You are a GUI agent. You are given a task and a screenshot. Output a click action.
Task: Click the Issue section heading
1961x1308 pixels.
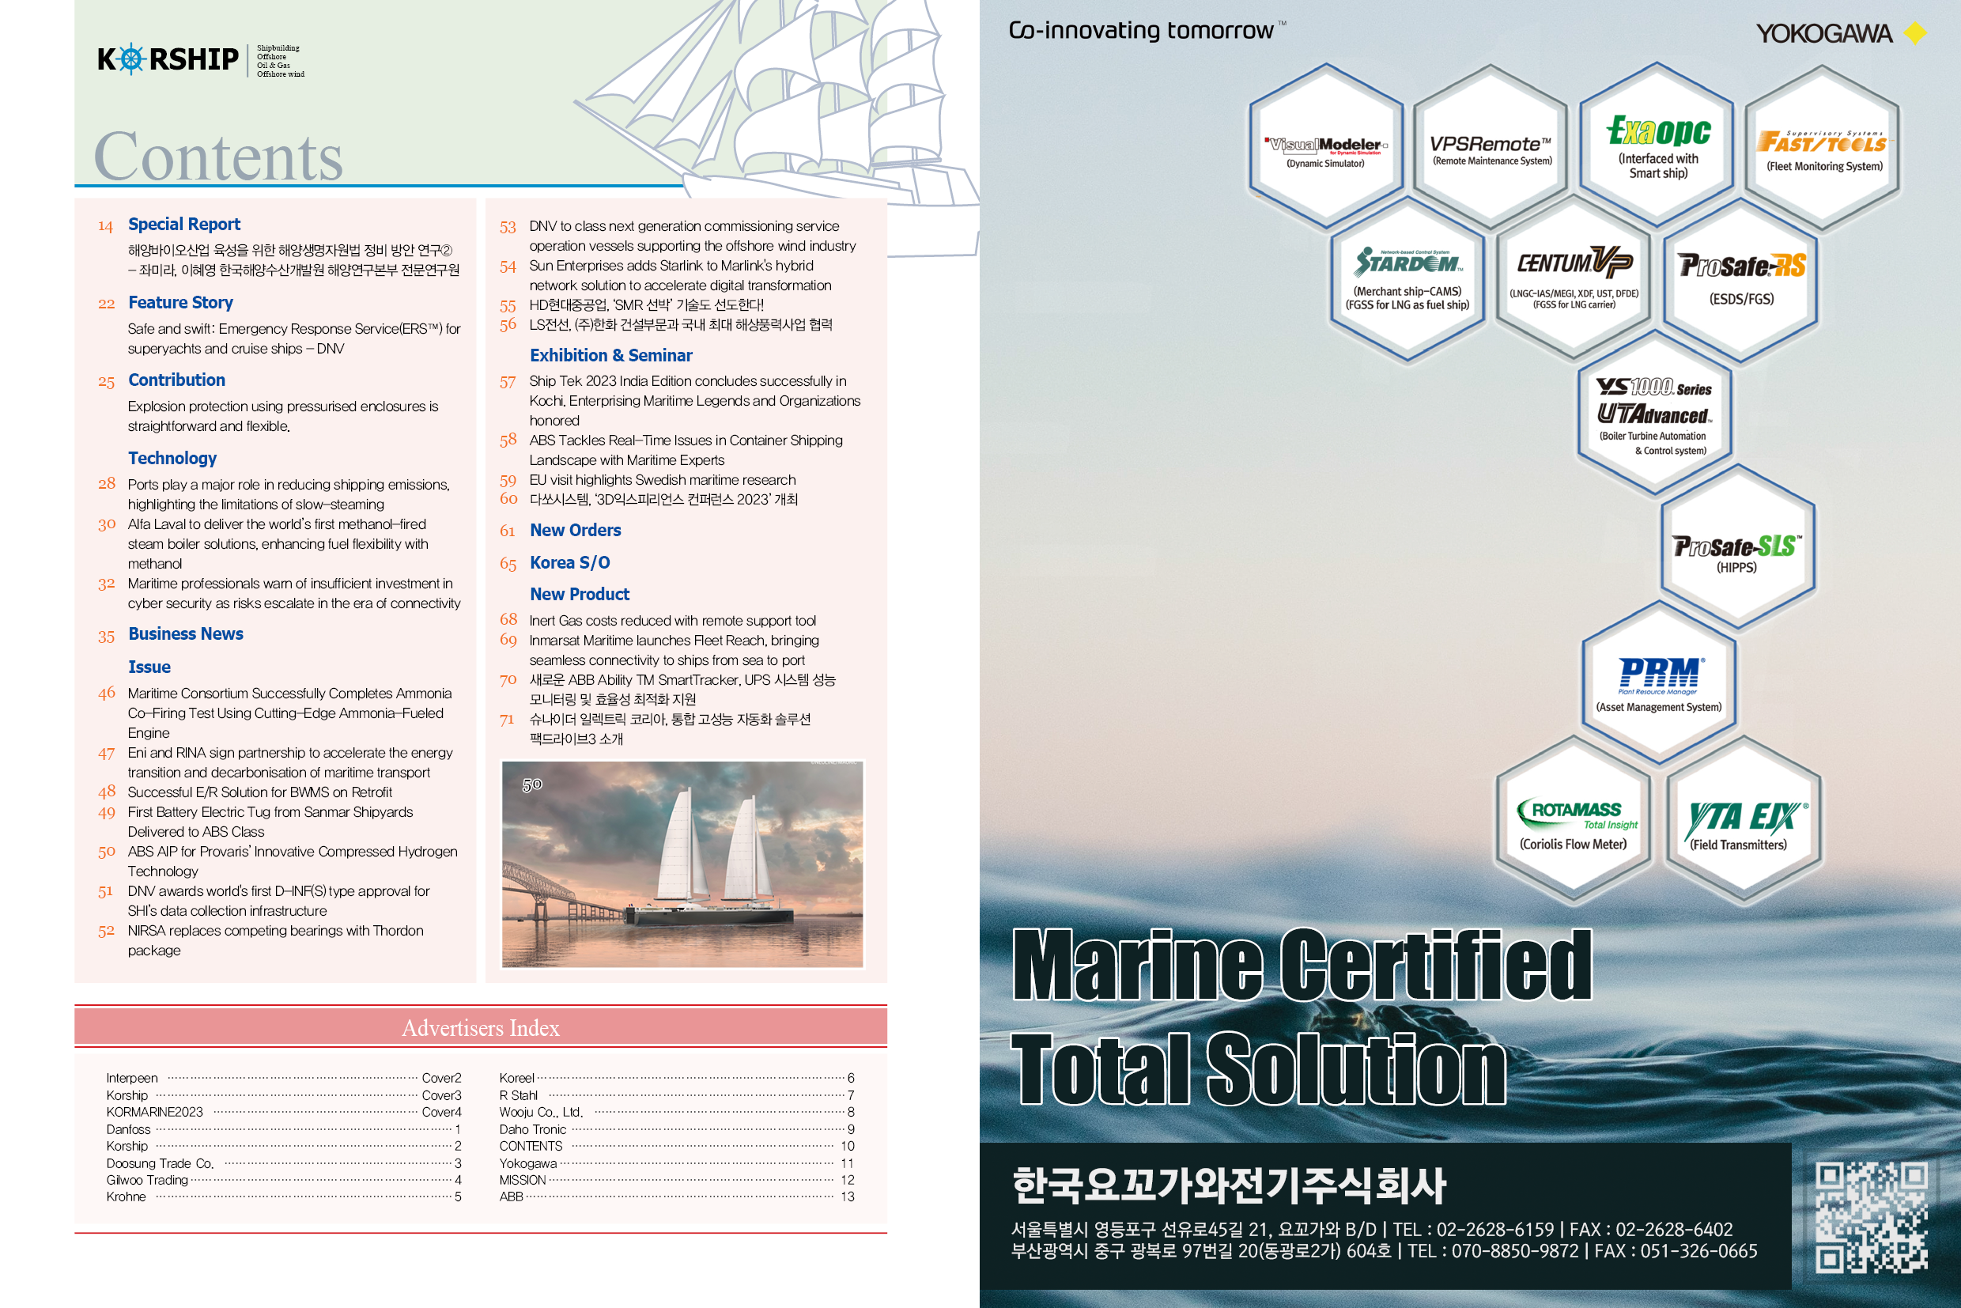click(149, 667)
